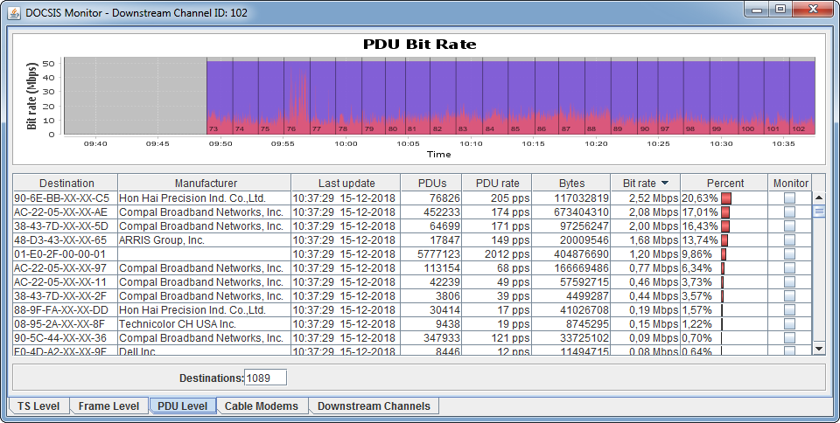Toggle Monitor checkbox for 01-E0-2F-00-00-01
840x423 pixels.
[x=789, y=254]
